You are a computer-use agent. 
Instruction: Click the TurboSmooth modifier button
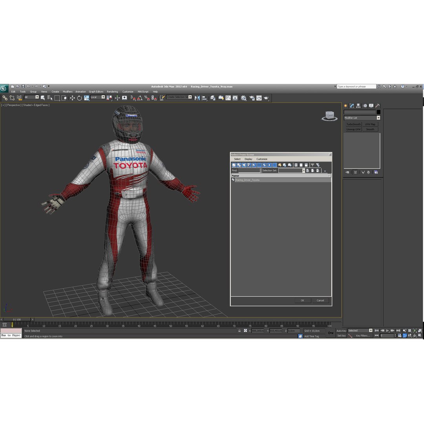coord(353,124)
